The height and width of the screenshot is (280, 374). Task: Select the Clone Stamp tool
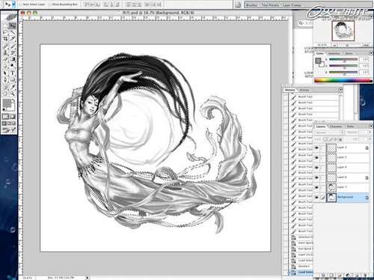click(5, 52)
